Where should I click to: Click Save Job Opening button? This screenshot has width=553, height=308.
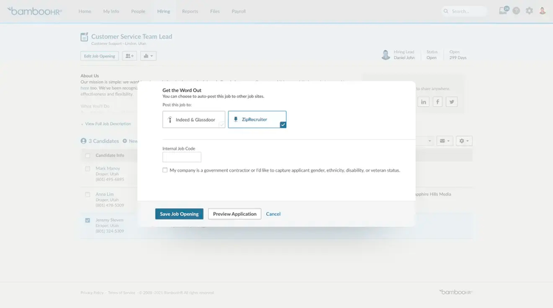[179, 214]
